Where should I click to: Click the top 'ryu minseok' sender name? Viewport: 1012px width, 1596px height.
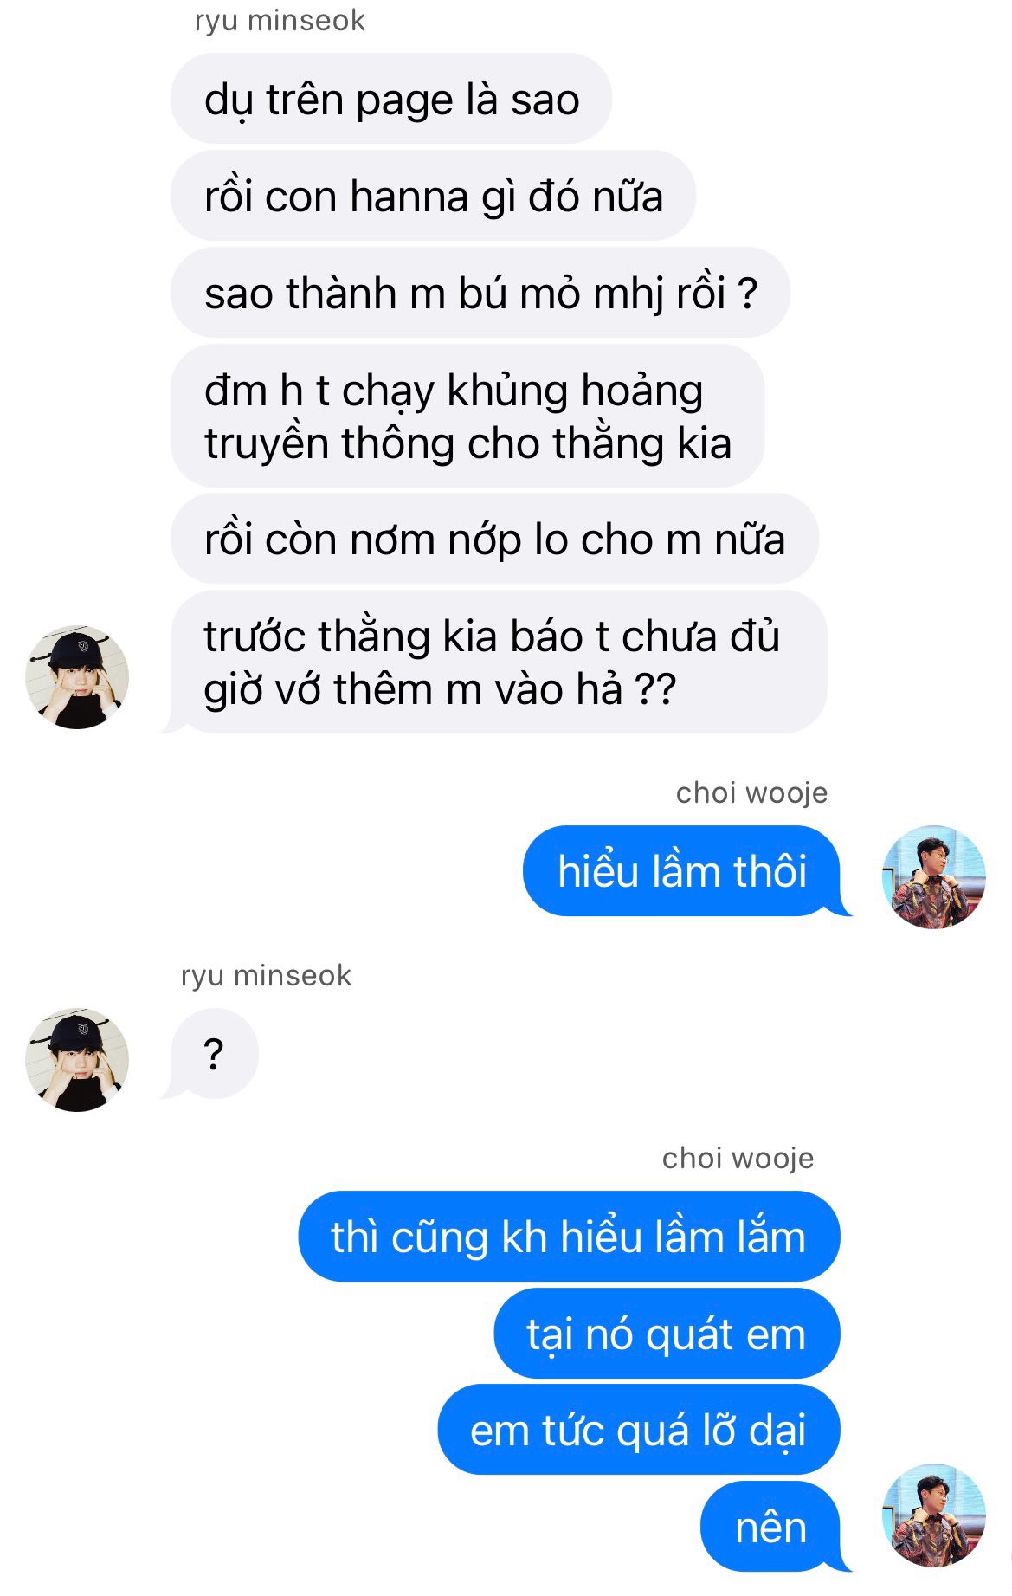point(280,20)
